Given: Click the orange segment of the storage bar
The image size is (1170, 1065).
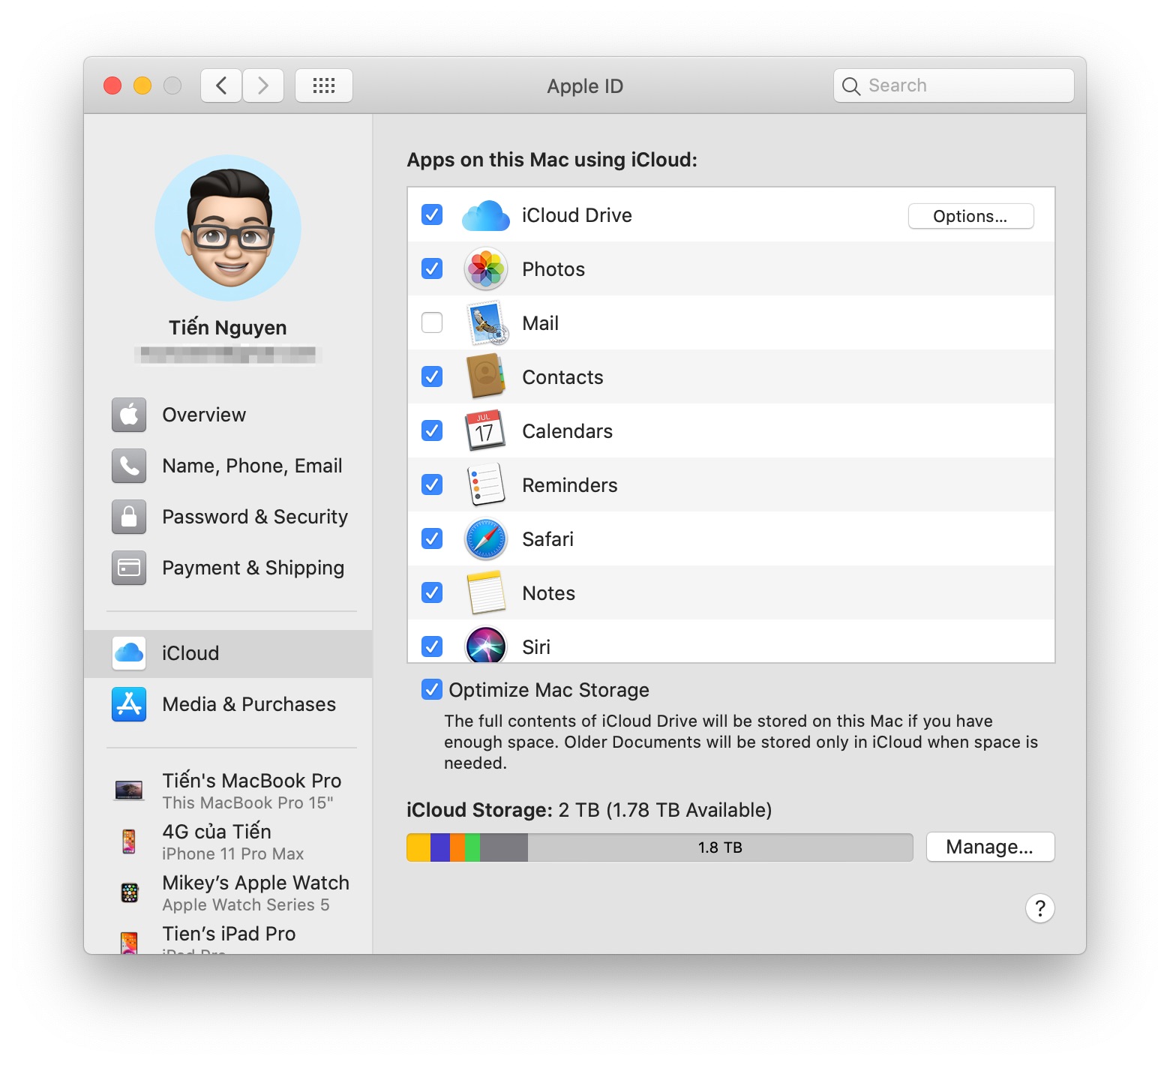Looking at the screenshot, I should tap(457, 847).
